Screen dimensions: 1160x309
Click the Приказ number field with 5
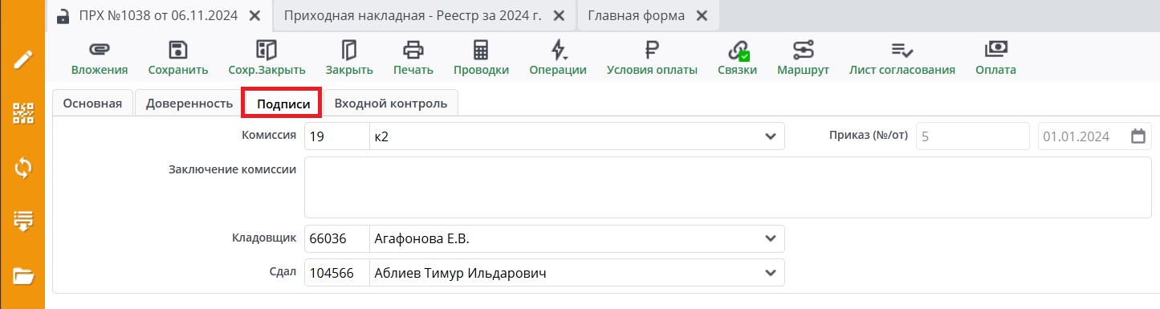click(972, 136)
